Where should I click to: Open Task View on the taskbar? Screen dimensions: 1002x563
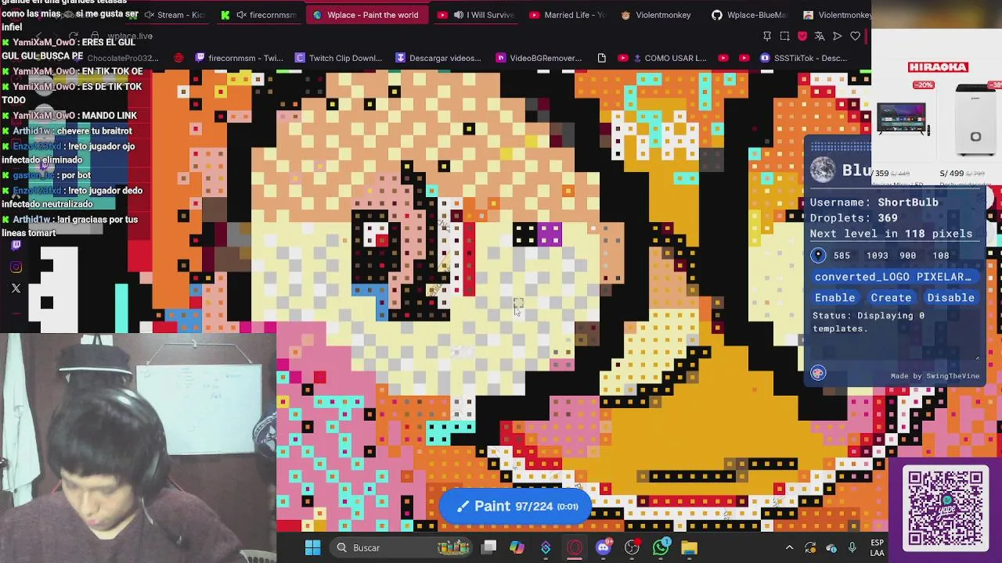point(488,547)
